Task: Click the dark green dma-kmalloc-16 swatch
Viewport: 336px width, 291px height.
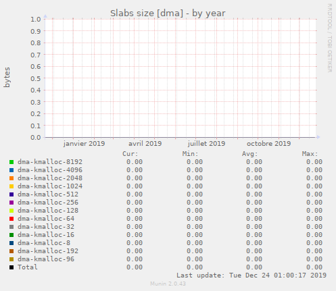Action: coord(11,235)
